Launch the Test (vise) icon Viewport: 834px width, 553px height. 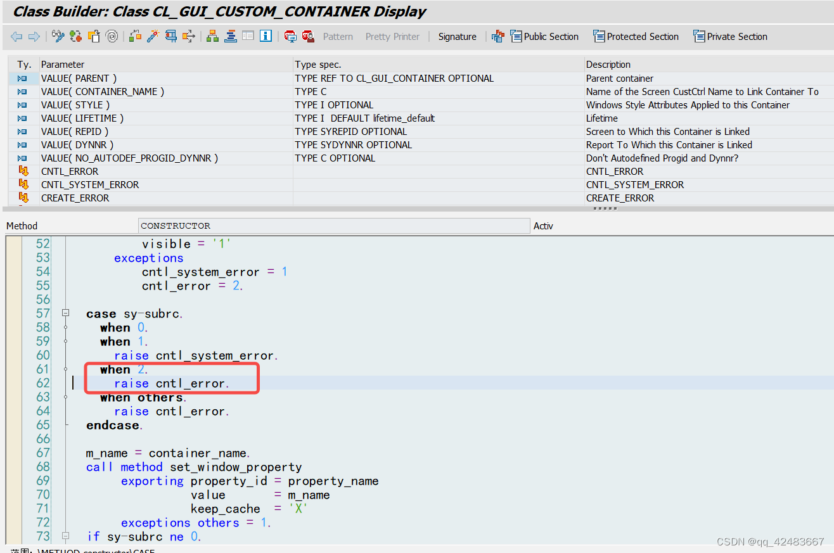(170, 37)
